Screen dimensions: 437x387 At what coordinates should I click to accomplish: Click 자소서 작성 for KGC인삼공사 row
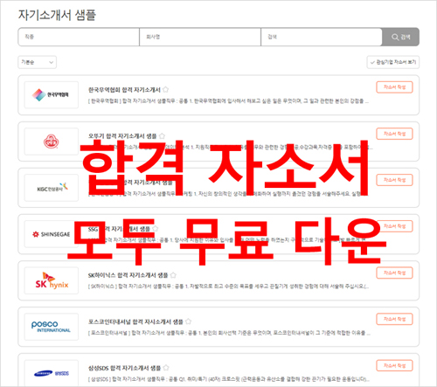point(394,180)
